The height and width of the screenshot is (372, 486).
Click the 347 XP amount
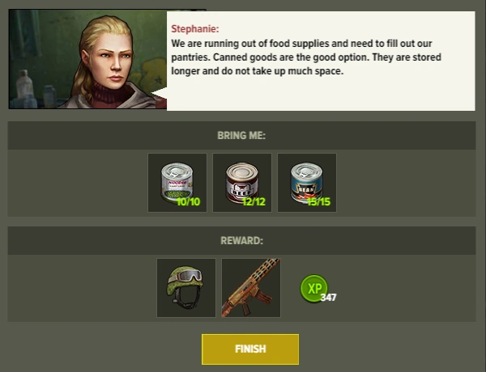tap(328, 298)
